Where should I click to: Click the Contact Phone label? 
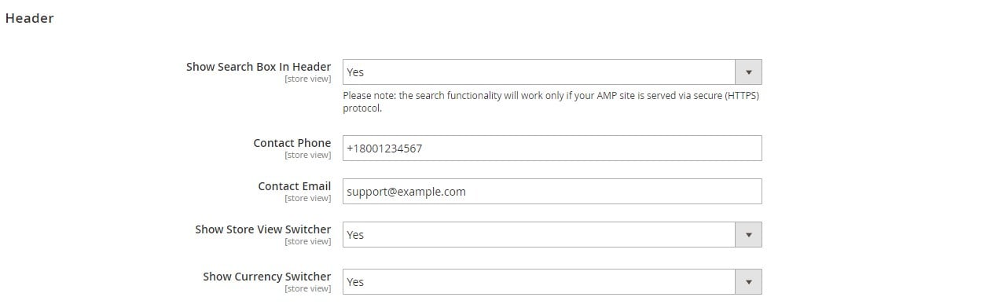[x=292, y=143]
